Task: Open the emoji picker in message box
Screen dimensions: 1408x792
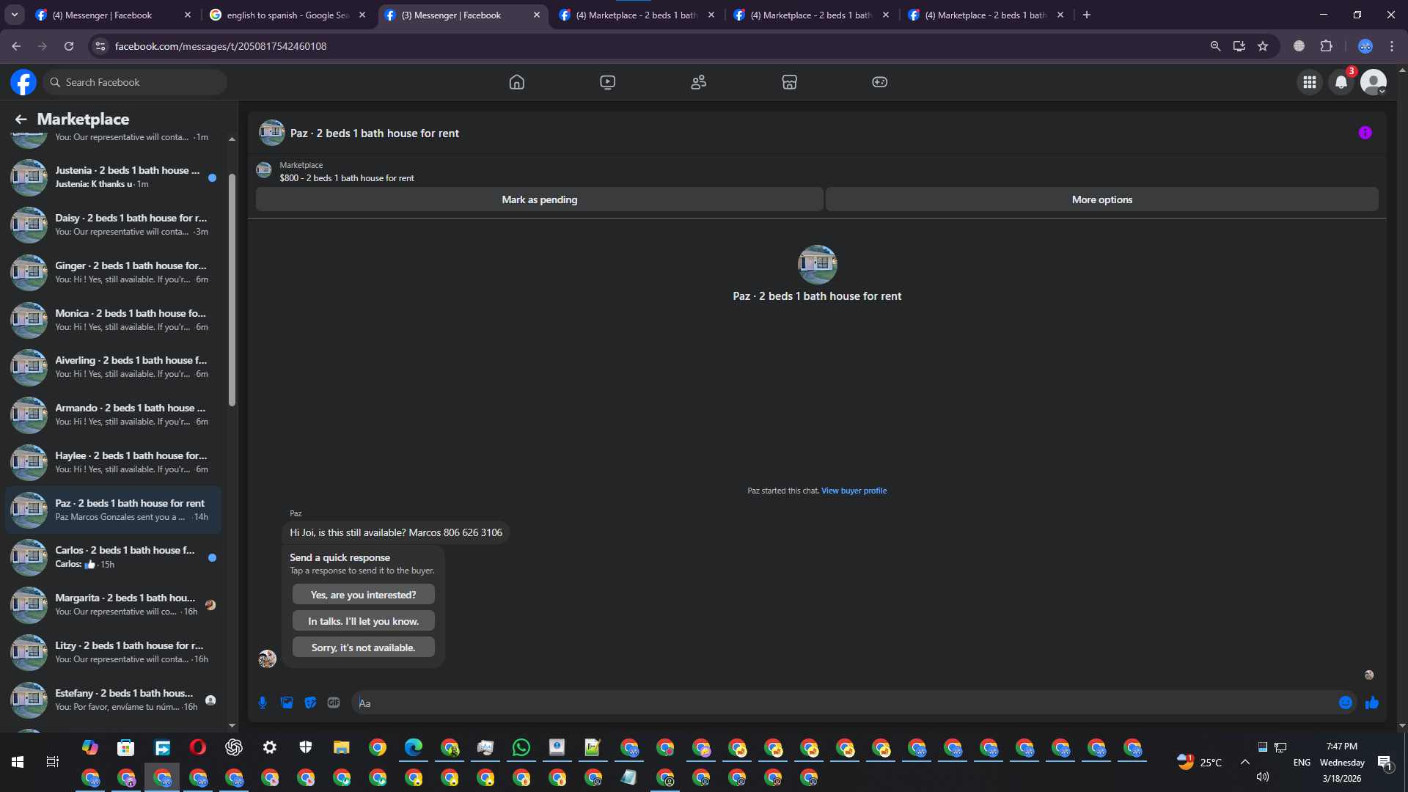Action: (x=1345, y=703)
